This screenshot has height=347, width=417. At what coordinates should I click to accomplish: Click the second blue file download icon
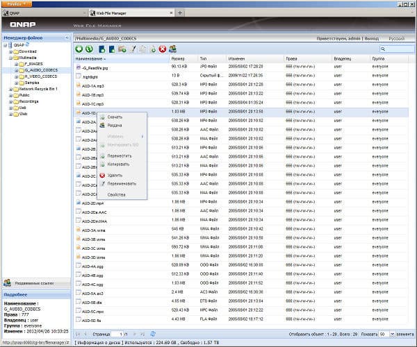[112, 49]
